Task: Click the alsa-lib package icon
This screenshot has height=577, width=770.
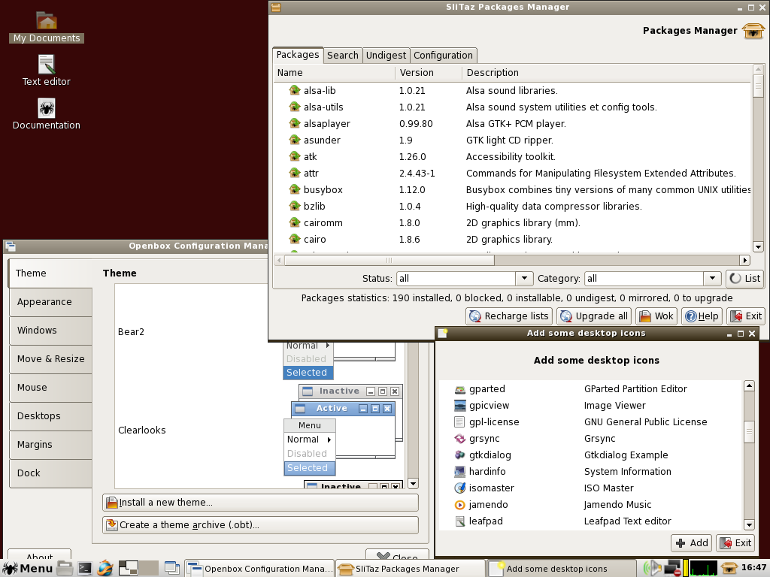Action: [295, 90]
